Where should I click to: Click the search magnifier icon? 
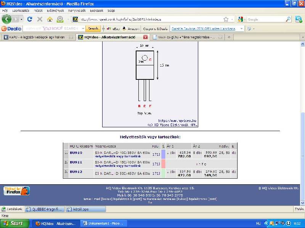pyautogui.click(x=288, y=19)
